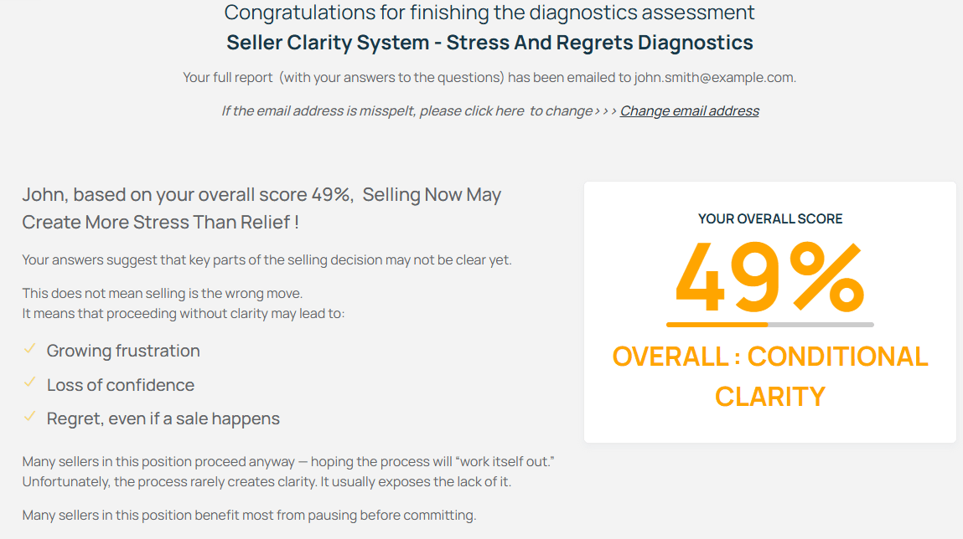Click the italic misspelt email address notice
The image size is (963, 539).
pos(406,111)
